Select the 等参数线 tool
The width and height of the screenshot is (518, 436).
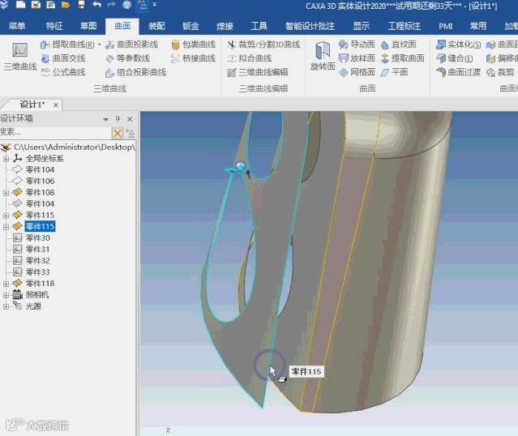[x=127, y=58]
